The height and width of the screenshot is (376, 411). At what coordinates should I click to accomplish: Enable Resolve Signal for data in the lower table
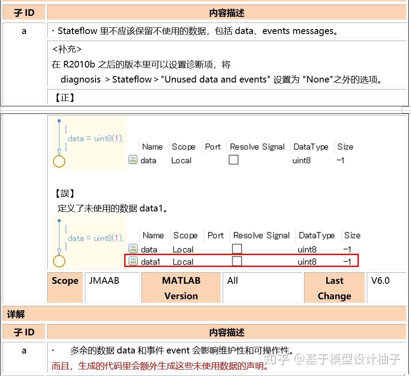click(237, 249)
